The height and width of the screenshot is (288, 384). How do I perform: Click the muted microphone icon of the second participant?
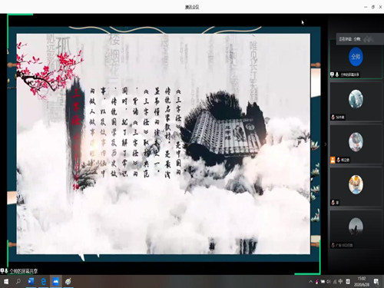click(x=333, y=118)
